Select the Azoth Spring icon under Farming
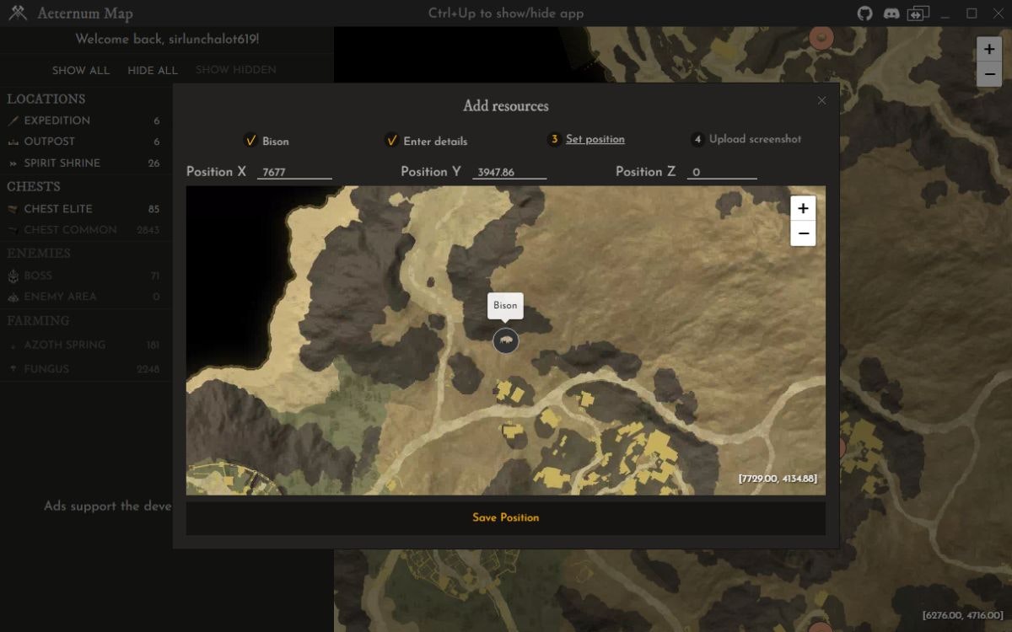Screen dimensions: 1012x632 coord(12,345)
